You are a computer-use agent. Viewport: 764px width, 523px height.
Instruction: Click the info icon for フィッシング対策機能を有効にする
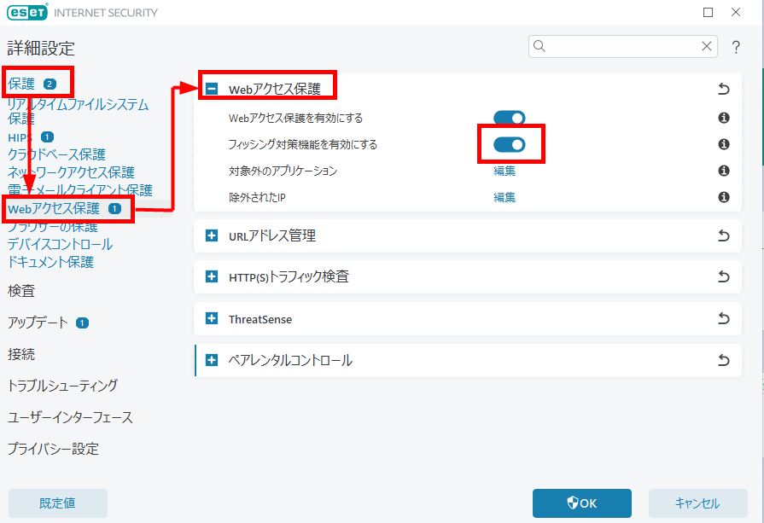tap(724, 144)
